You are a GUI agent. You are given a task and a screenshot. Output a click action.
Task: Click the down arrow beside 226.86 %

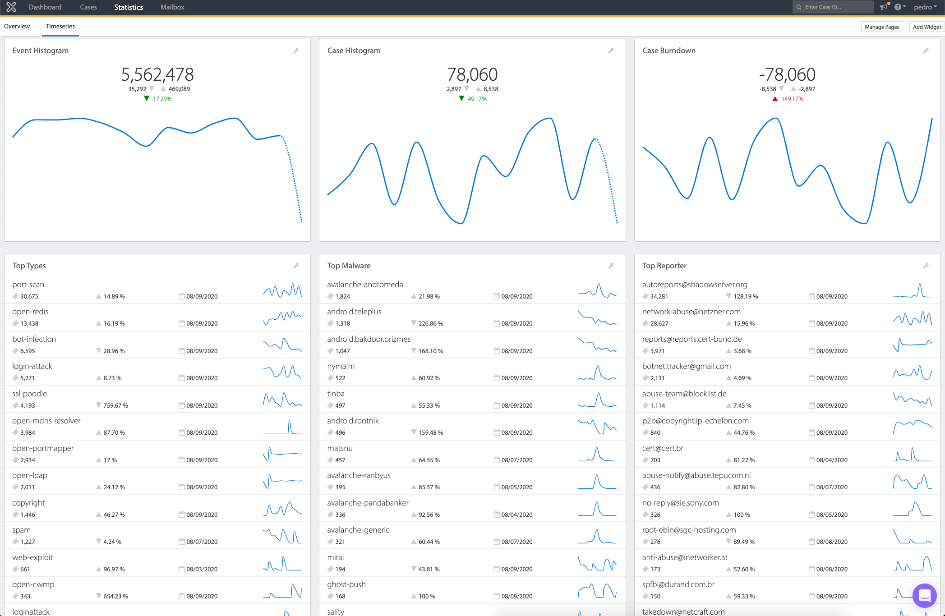pos(414,323)
